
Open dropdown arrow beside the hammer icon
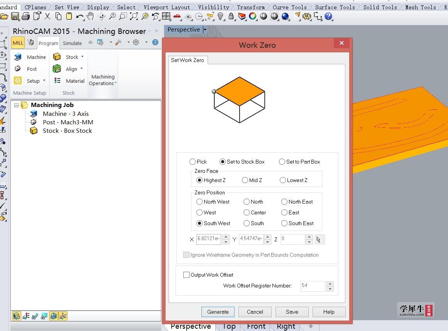tap(128, 42)
